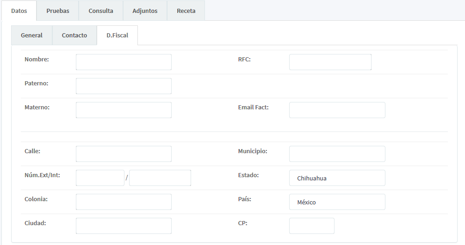Select the D.Fiscal sub-tab
The width and height of the screenshot is (465, 245).
pyautogui.click(x=117, y=35)
